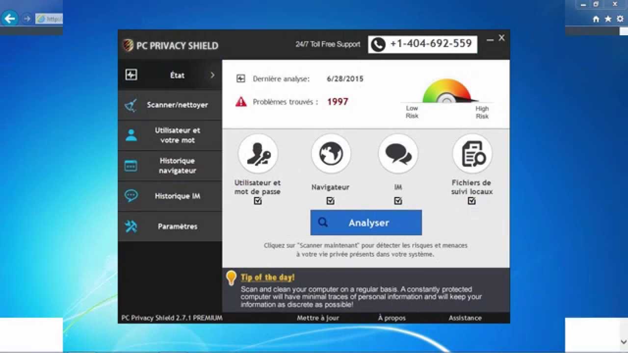Screen dimensions: 628x353
Task: Click the PC Privacy Shield logo
Action: click(128, 45)
